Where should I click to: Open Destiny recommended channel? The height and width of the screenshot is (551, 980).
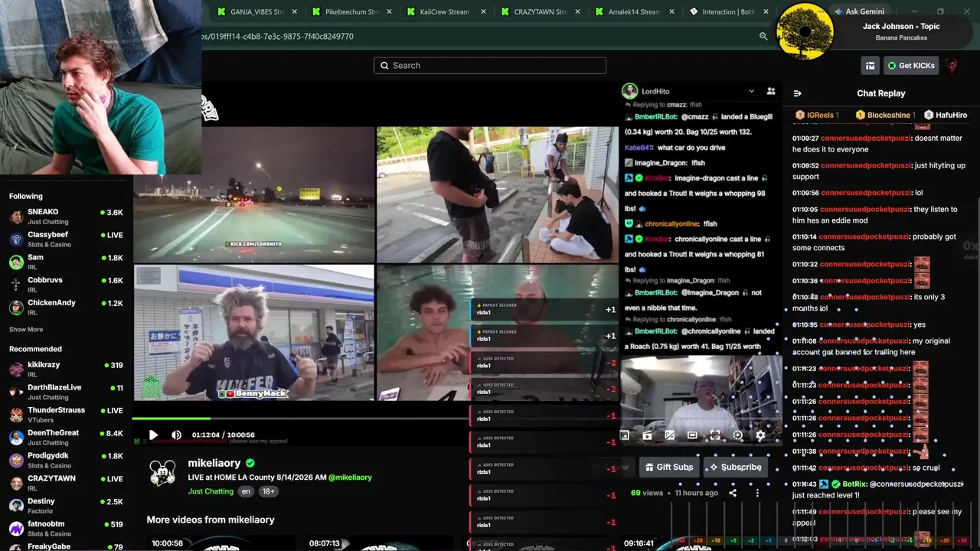[66, 506]
